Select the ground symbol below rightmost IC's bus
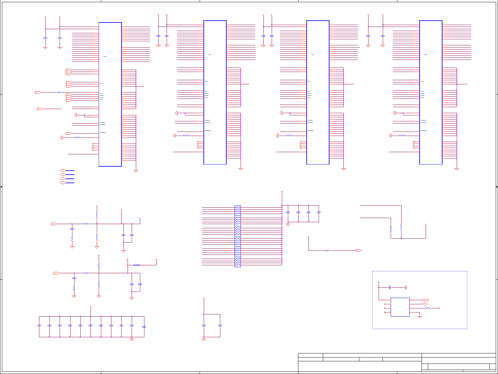Screen dimensions: 498x374 tap(457, 169)
